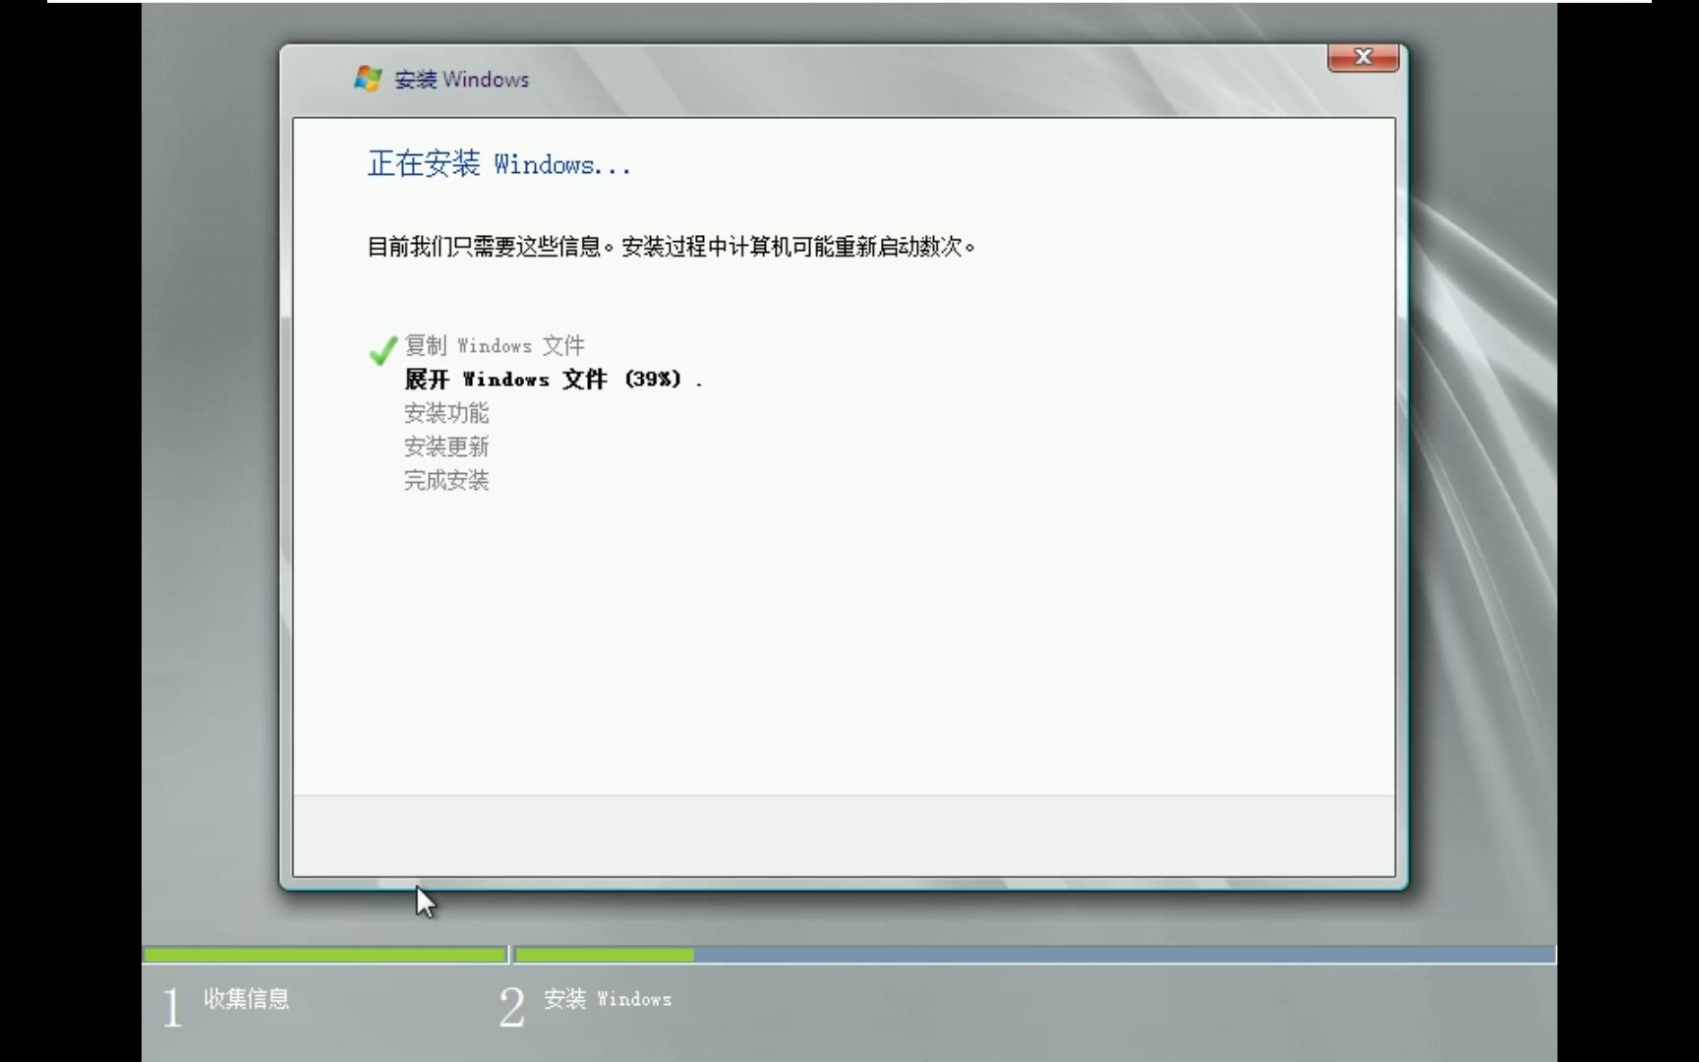The height and width of the screenshot is (1062, 1699).
Task: Click the Windows flag logo in title bar
Action: [368, 79]
